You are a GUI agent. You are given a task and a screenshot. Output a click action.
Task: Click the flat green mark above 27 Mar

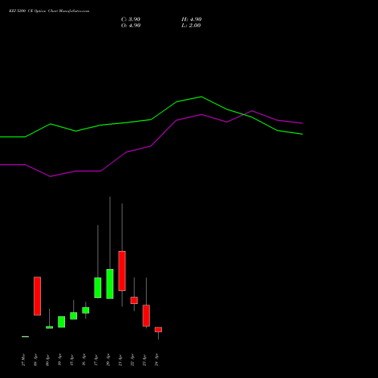pyautogui.click(x=25, y=336)
